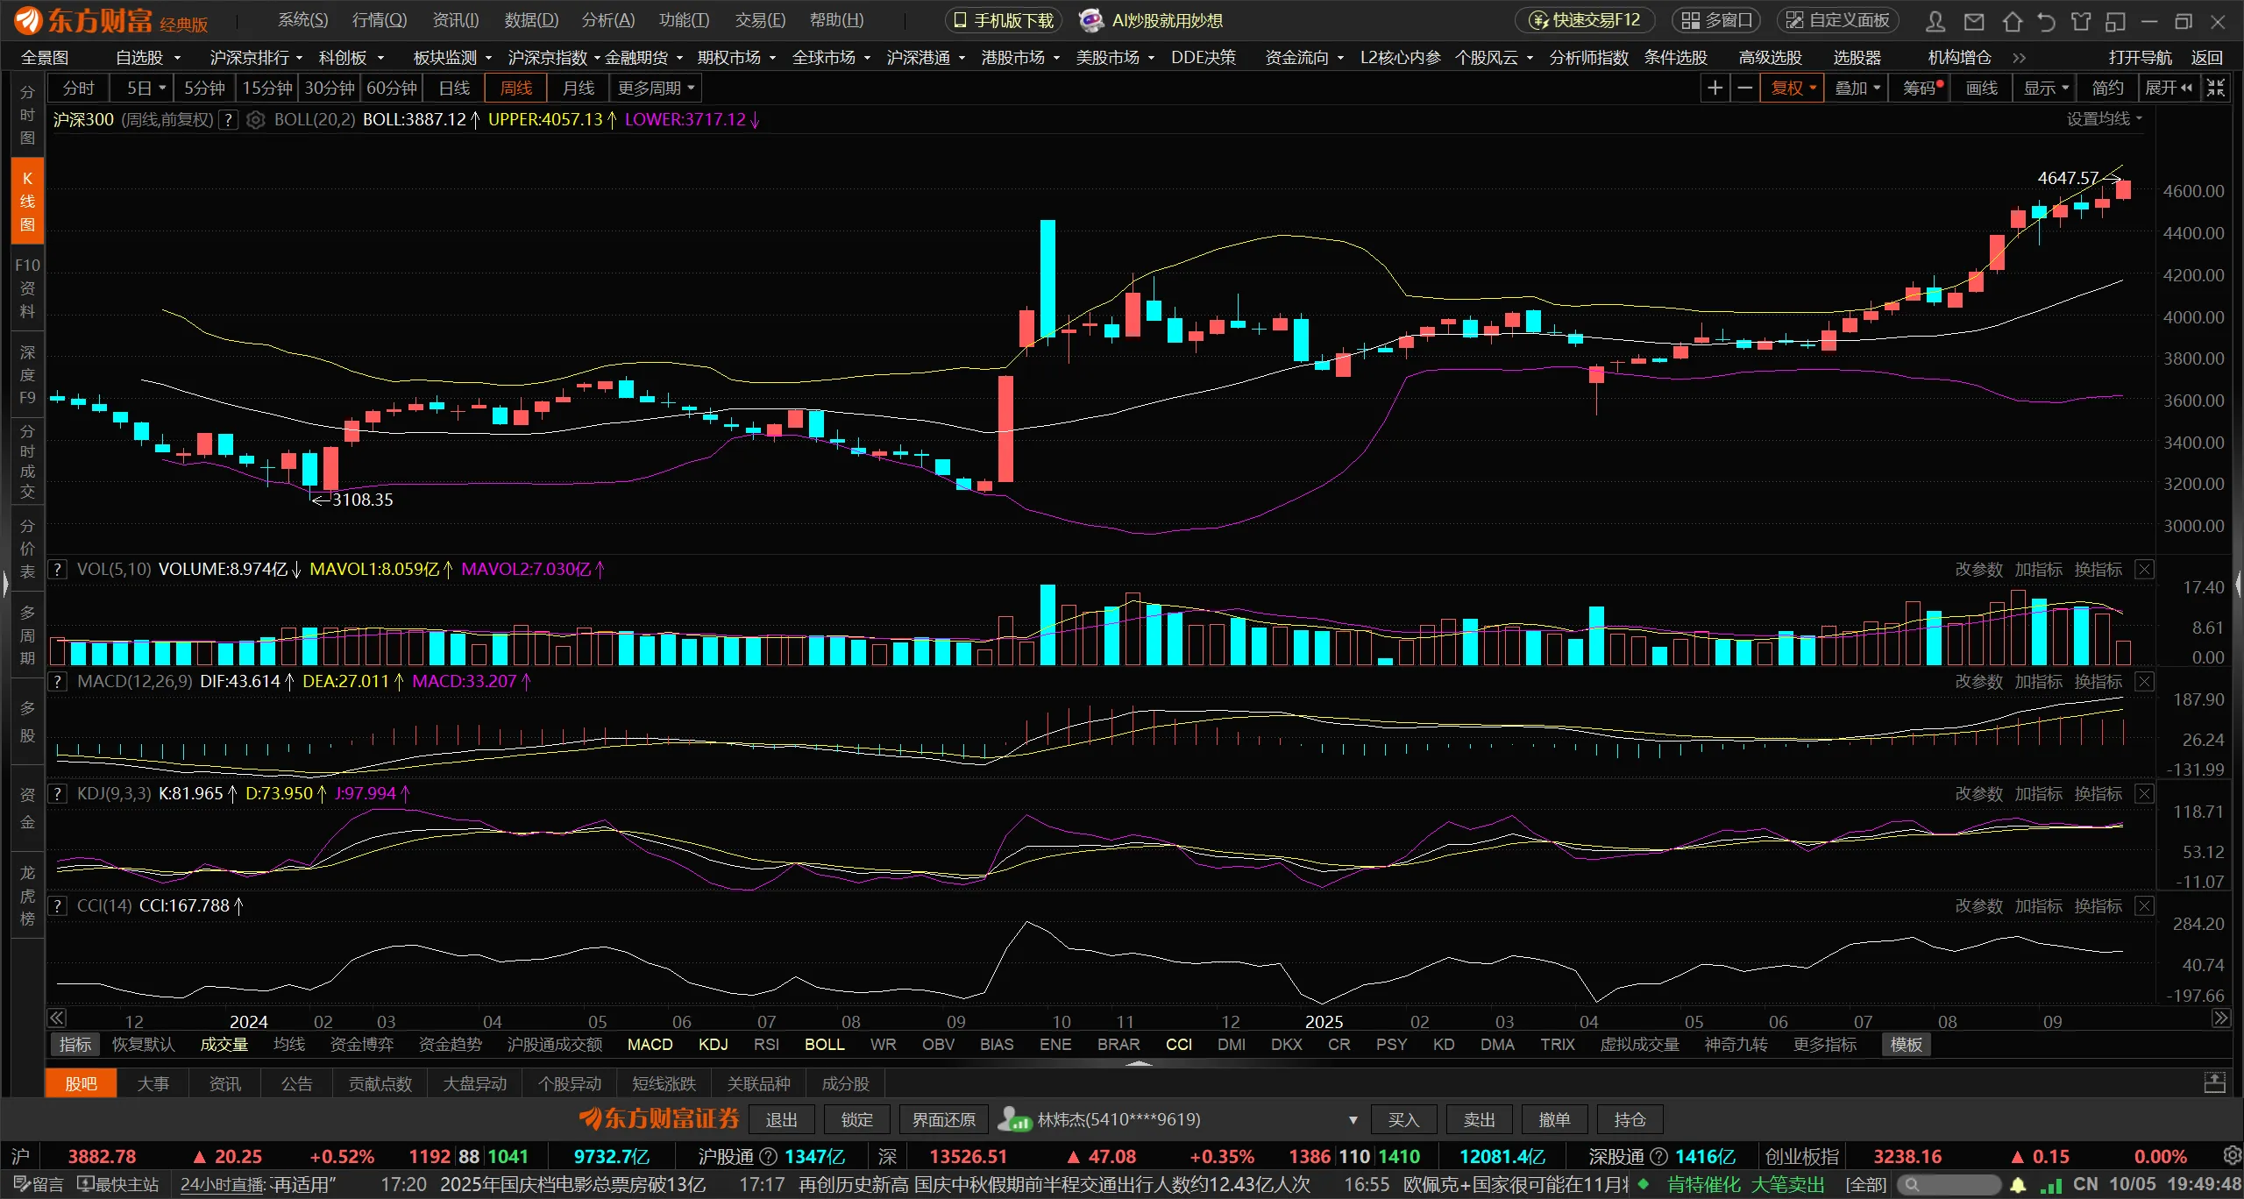The image size is (2244, 1199).
Task: Switch to 月线 monthly chart tab
Action: [578, 88]
